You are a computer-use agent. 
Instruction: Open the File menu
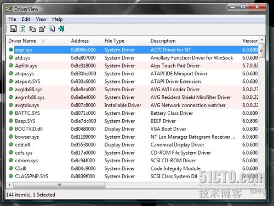click(12, 19)
